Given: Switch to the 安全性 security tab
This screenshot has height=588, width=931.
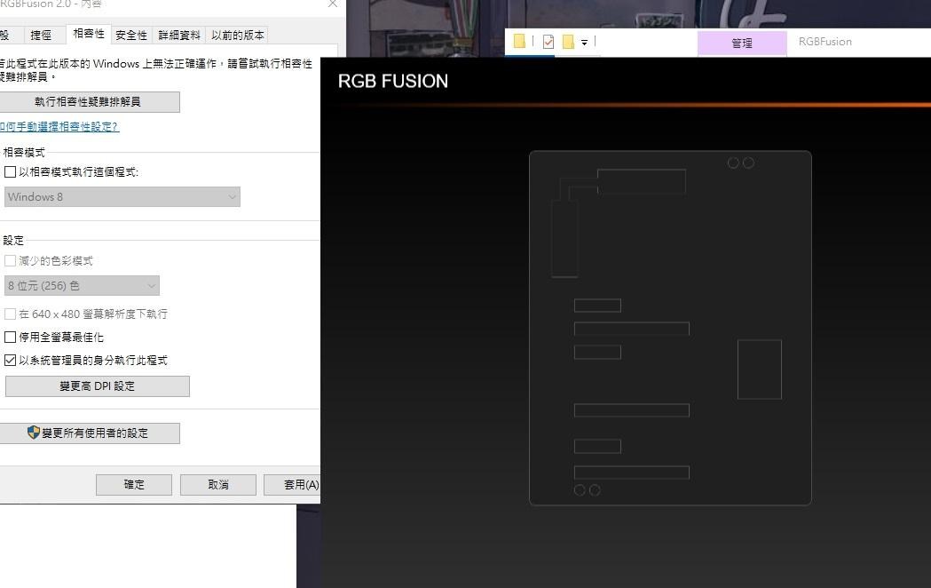Looking at the screenshot, I should click(x=130, y=35).
